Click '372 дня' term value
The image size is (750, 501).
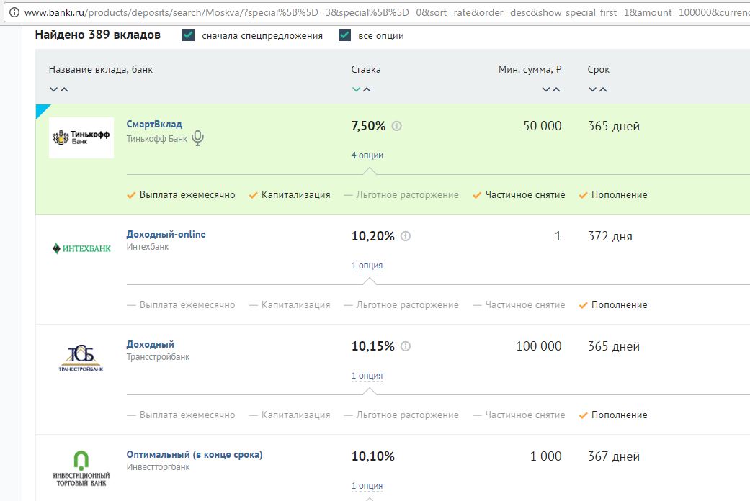point(610,236)
